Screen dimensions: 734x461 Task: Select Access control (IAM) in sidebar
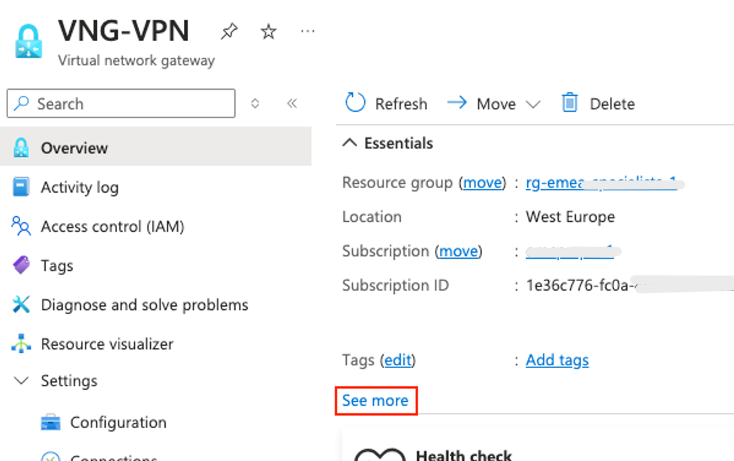click(112, 226)
